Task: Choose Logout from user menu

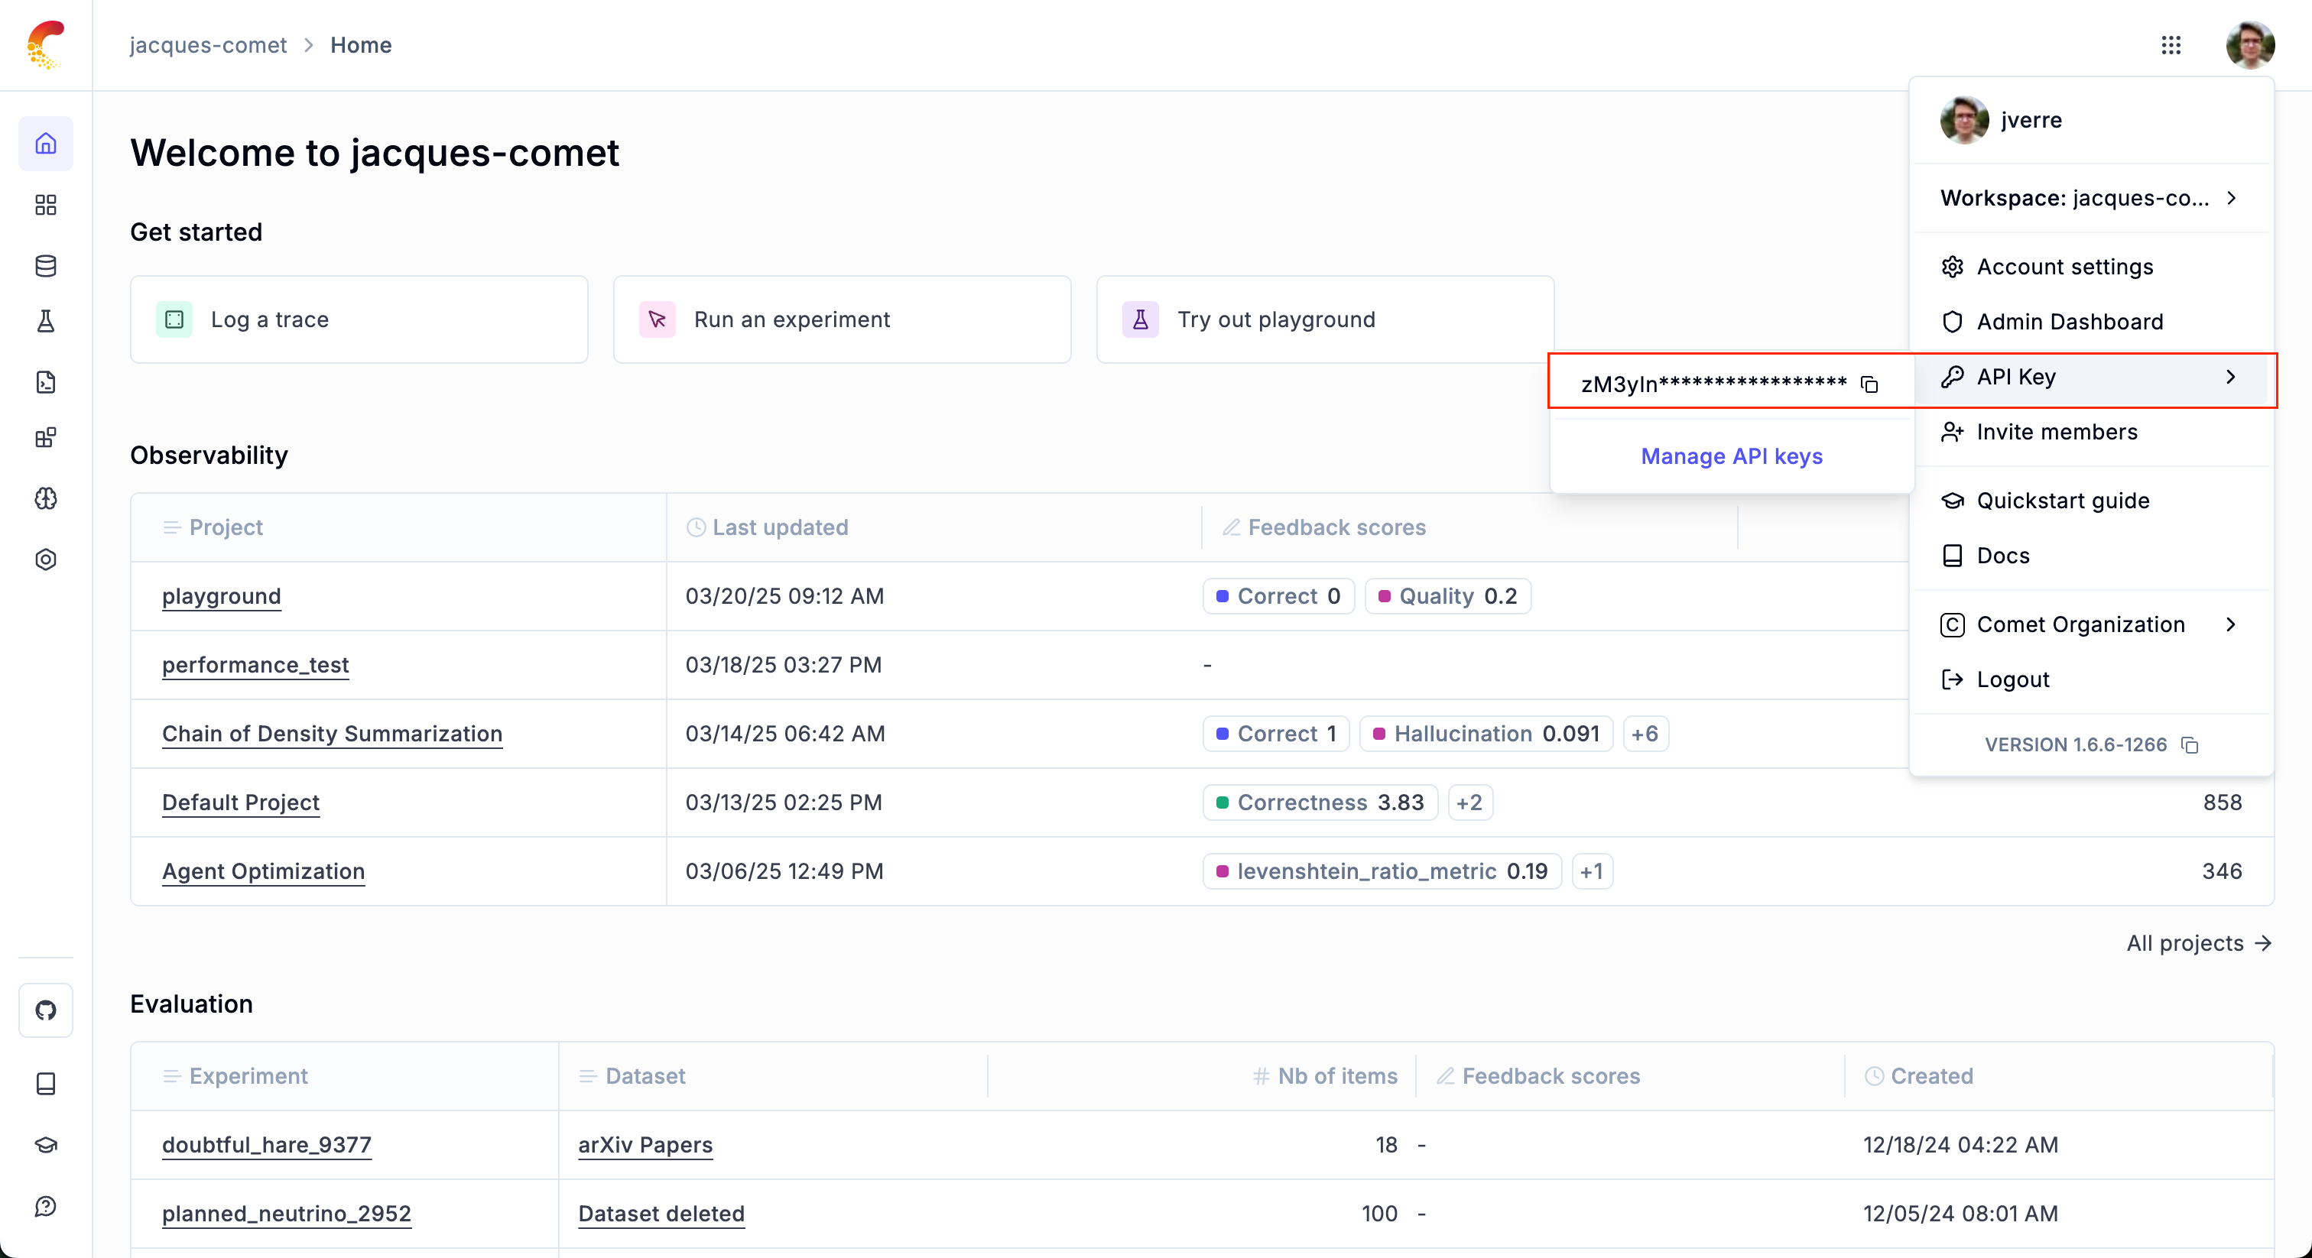Action: pyautogui.click(x=2012, y=679)
